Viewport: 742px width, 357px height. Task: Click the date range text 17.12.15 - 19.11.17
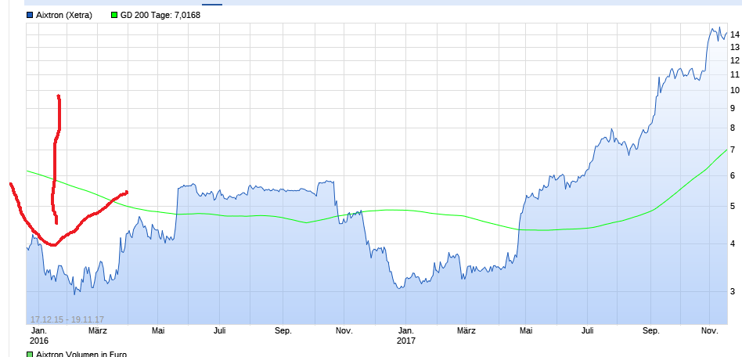[x=67, y=319]
